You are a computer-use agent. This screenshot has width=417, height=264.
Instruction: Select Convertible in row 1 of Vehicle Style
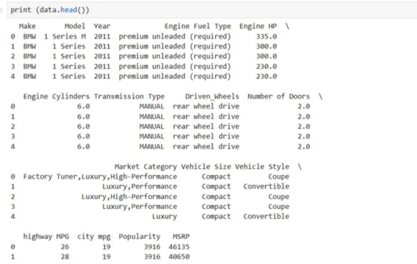tap(266, 186)
